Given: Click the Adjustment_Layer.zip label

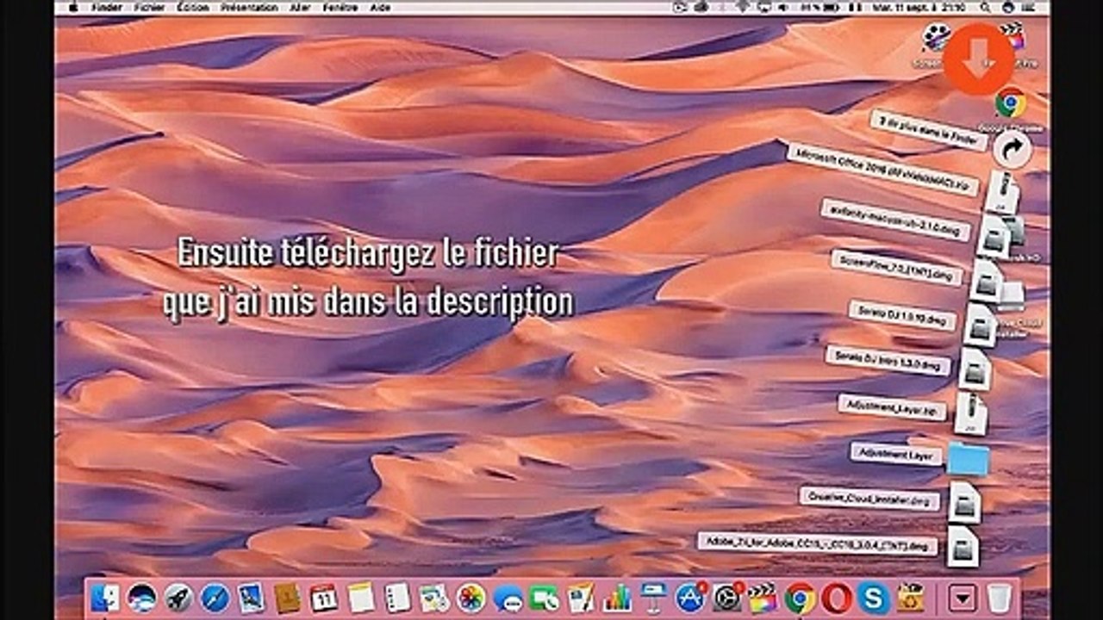Looking at the screenshot, I should (893, 406).
